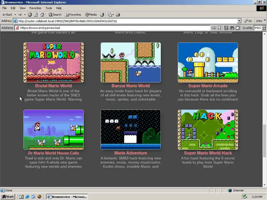Open the Help menu
This screenshot has height=200, width=267.
(59, 8)
